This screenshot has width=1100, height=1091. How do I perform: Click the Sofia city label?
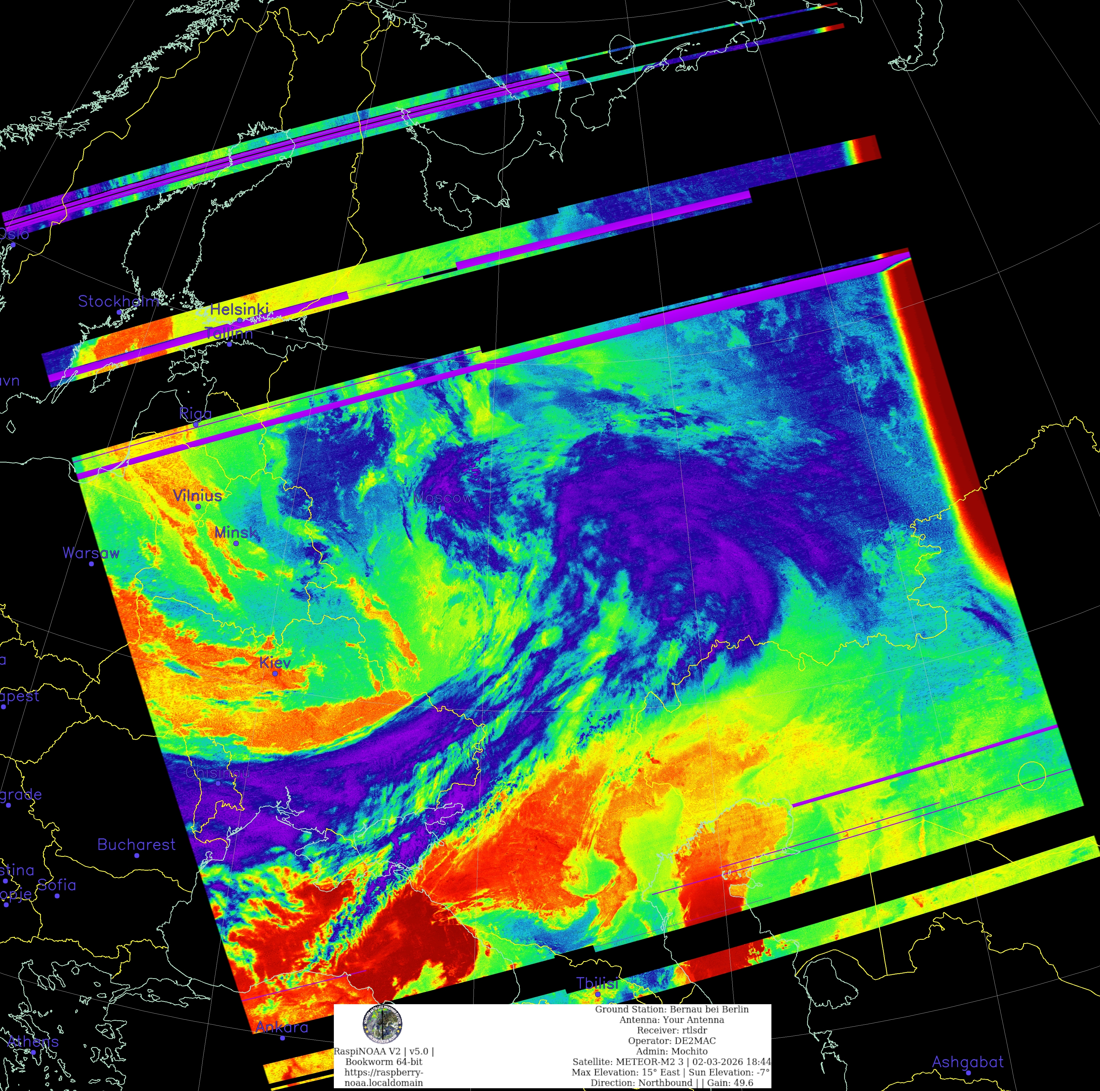(x=56, y=885)
